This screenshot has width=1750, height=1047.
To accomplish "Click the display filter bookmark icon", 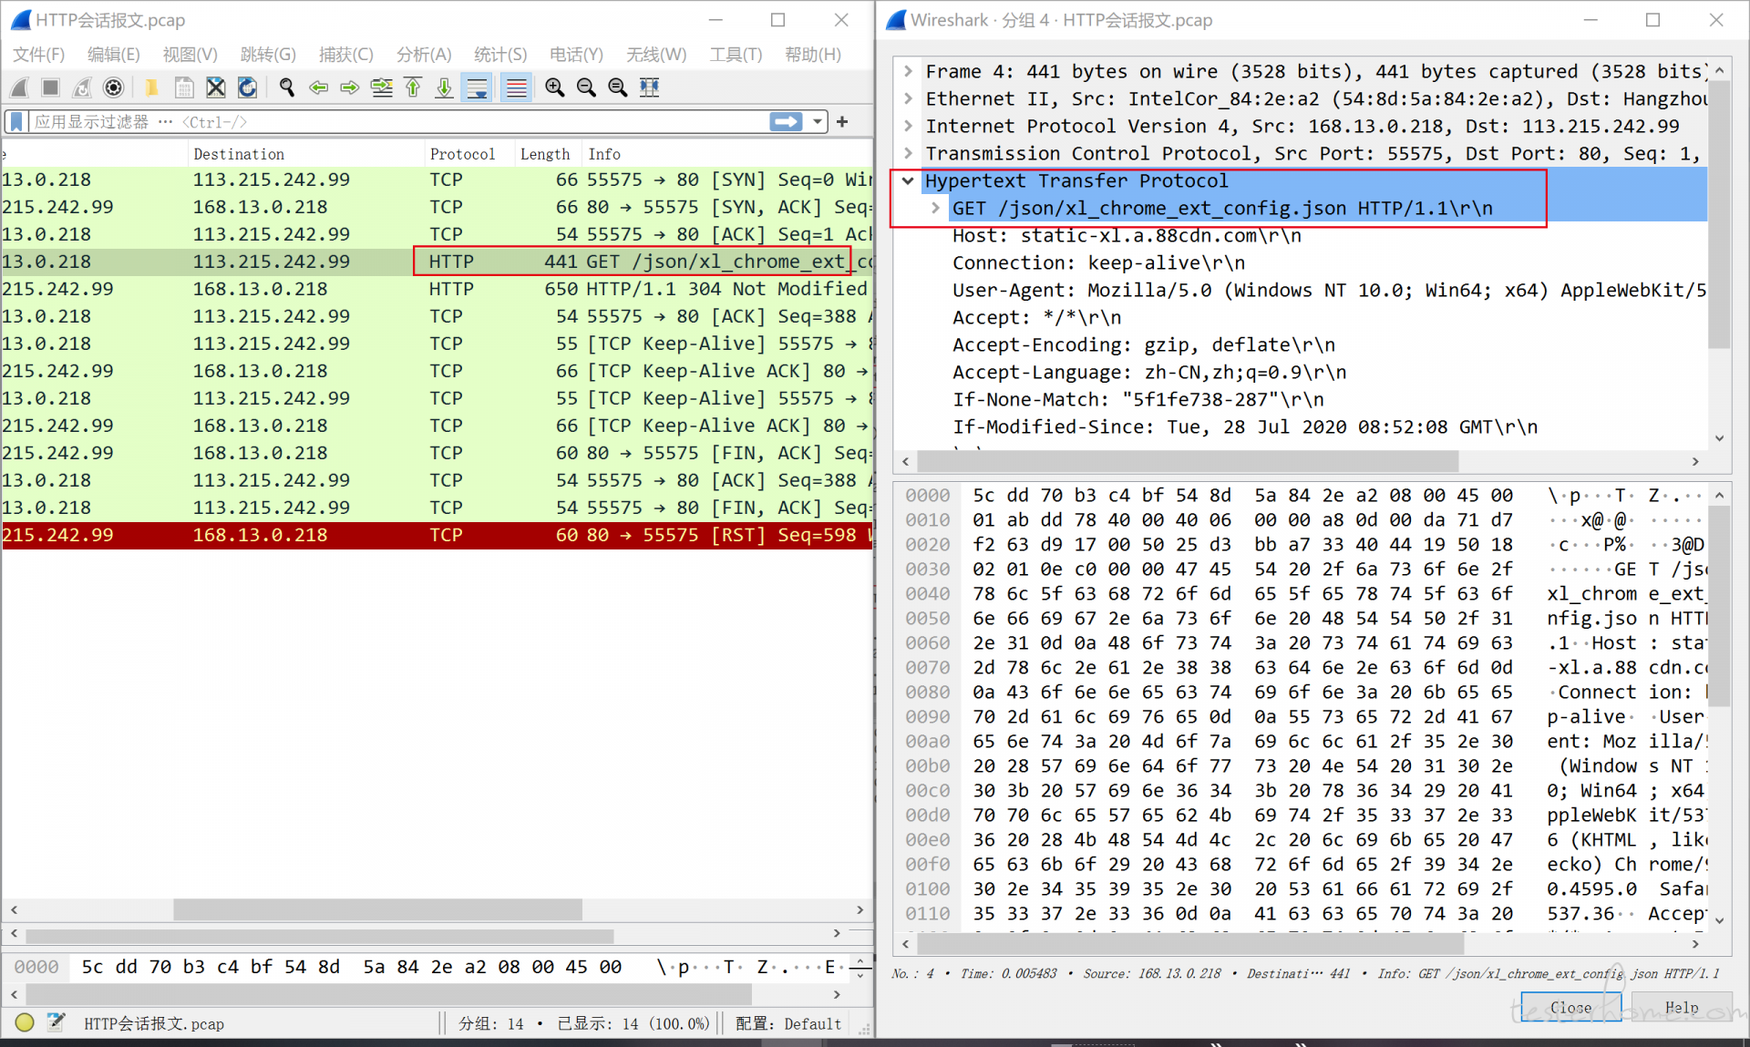I will click(x=16, y=121).
